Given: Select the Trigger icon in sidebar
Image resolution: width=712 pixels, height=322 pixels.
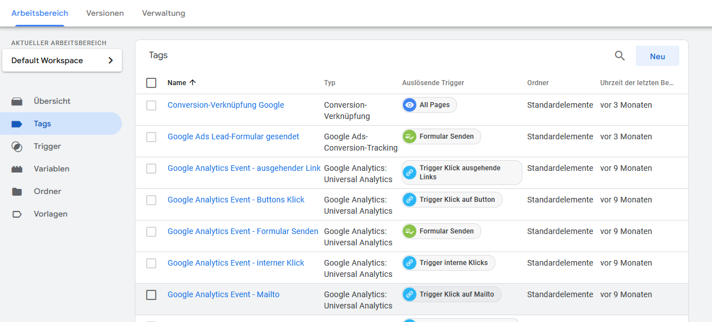Looking at the screenshot, I should click(17, 147).
